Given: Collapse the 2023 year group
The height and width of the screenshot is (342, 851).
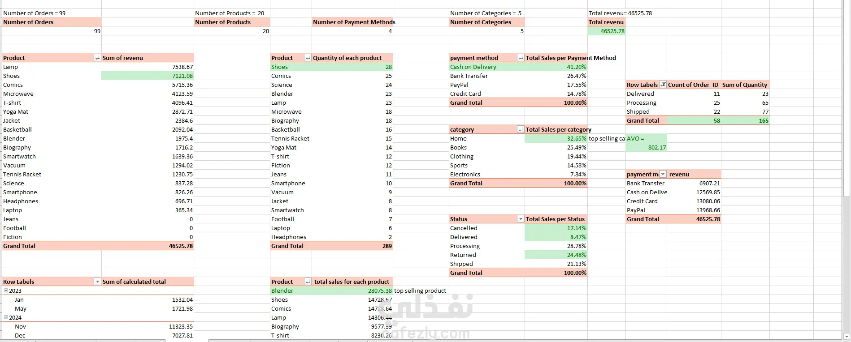Looking at the screenshot, I should click(x=6, y=291).
